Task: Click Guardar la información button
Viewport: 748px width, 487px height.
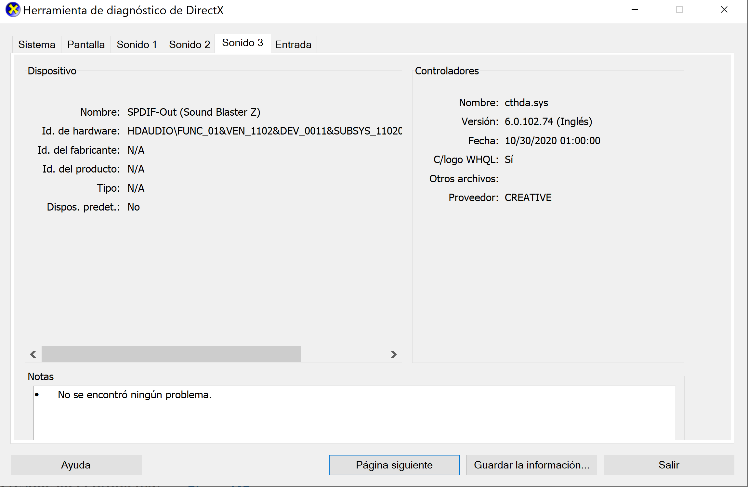Action: coord(531,465)
